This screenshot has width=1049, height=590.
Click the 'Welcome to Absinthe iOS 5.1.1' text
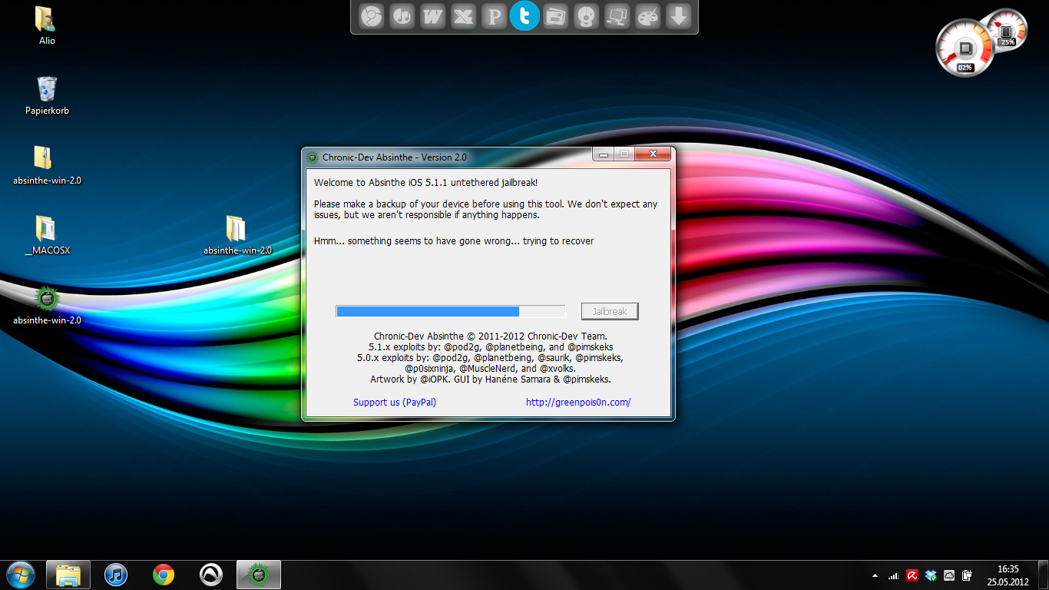point(426,183)
